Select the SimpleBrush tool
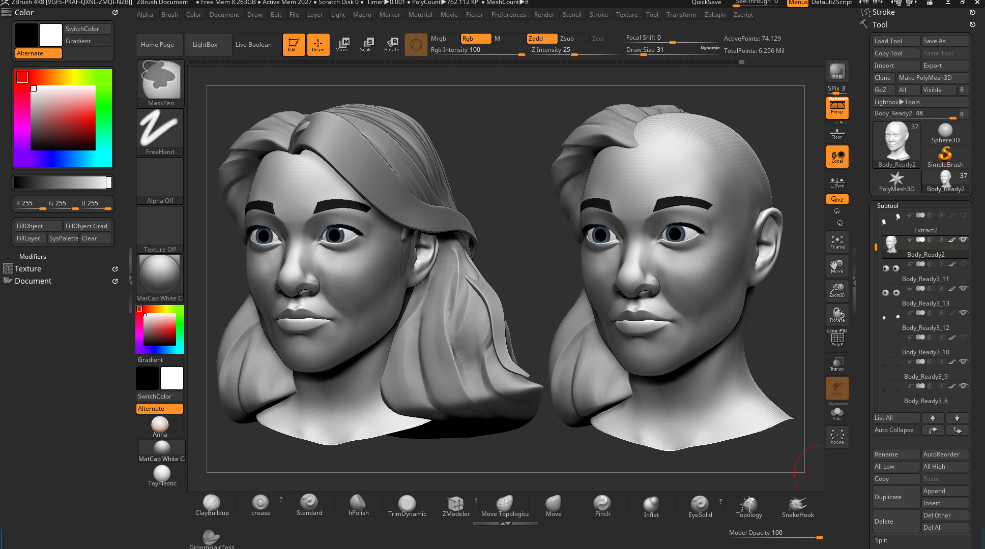 click(x=945, y=157)
